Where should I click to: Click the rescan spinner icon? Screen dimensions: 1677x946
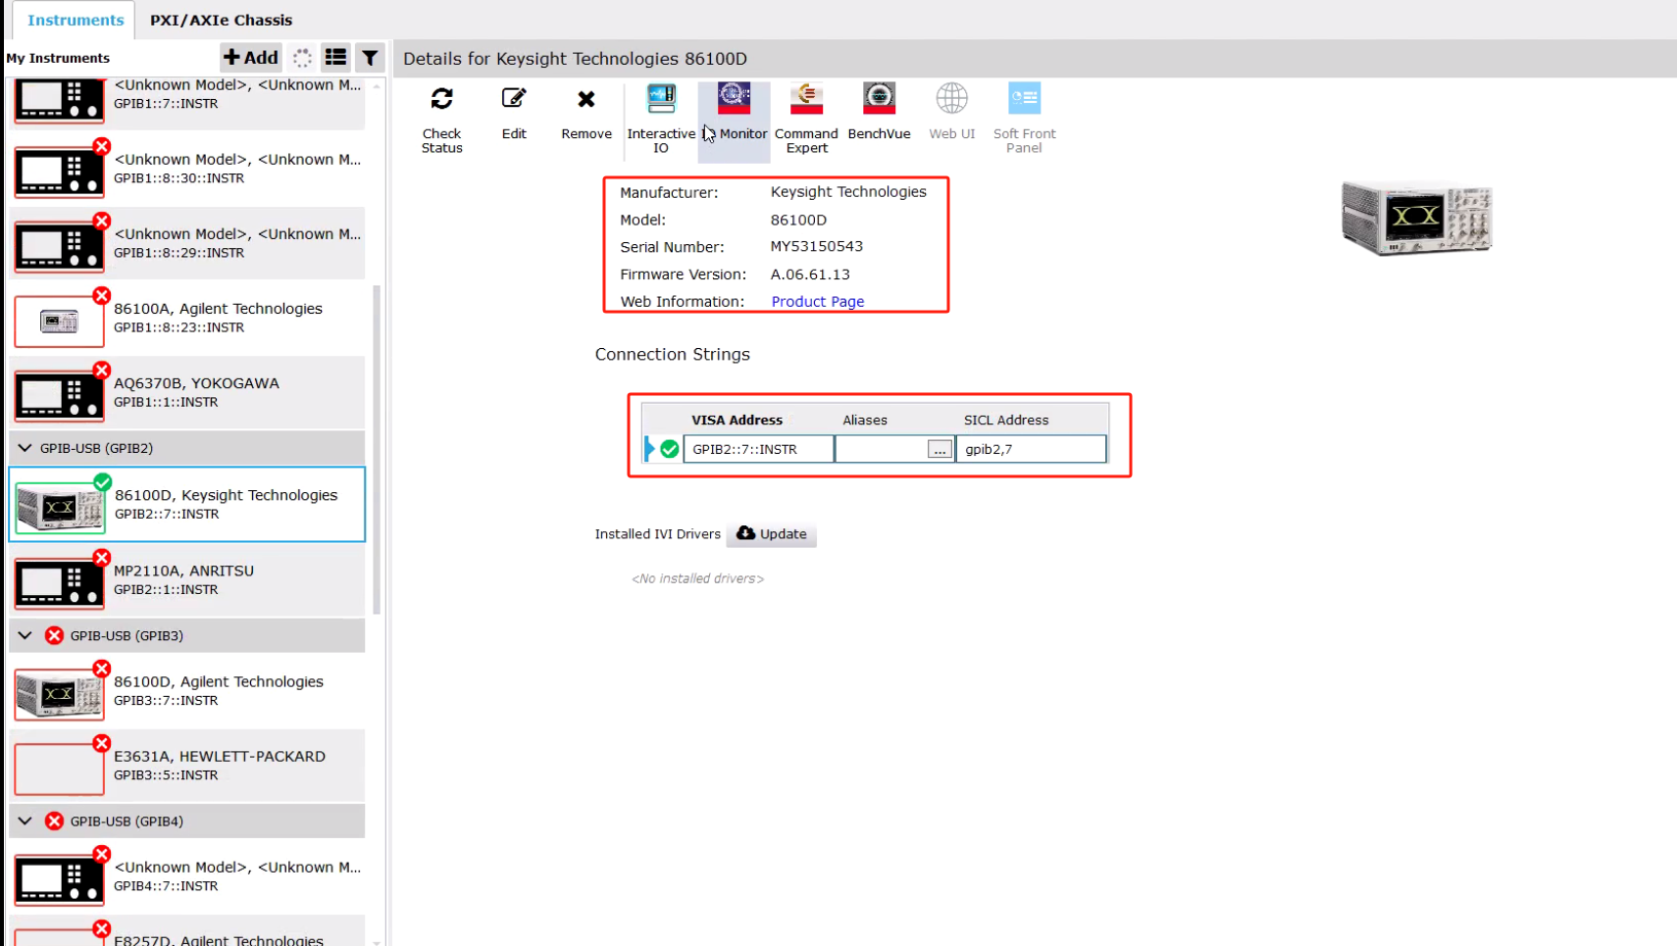point(303,58)
